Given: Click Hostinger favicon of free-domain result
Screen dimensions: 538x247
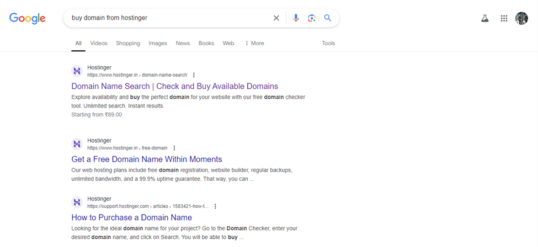Looking at the screenshot, I should click(77, 144).
